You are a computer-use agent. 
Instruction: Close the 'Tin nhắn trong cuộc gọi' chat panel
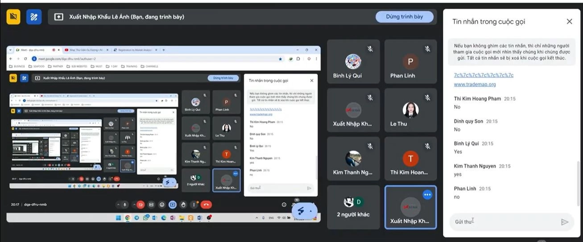pos(569,21)
